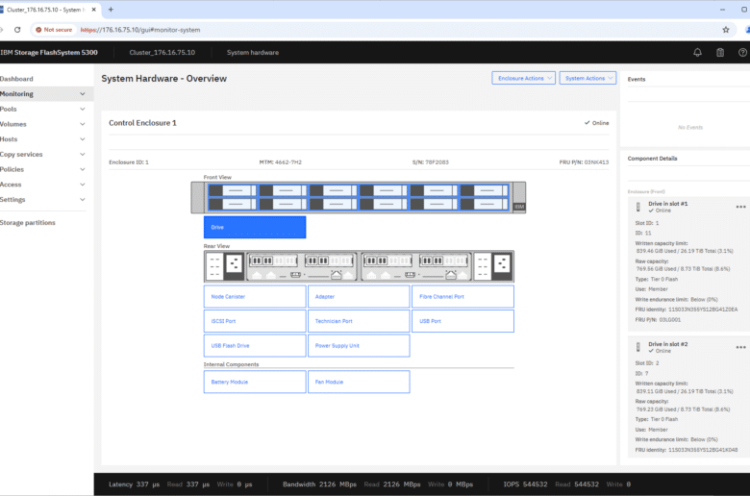Click Cluster_176.16.75.10 in the header
This screenshot has height=496, width=750.
point(162,53)
